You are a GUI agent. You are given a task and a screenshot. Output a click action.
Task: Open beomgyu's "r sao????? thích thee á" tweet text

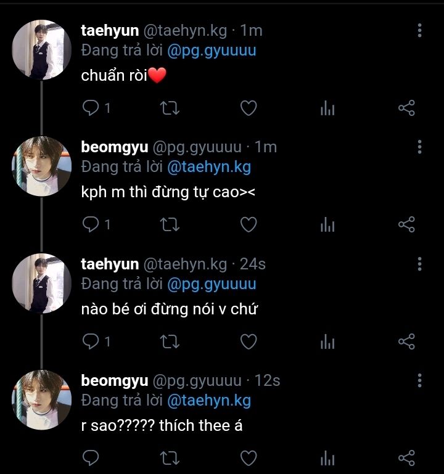(x=162, y=425)
